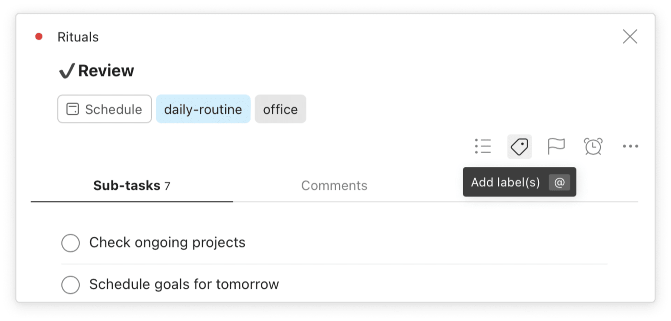Expand office label tag options
Viewport: 671px width, 321px height.
(280, 109)
